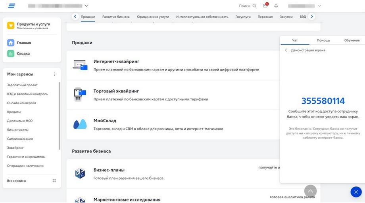Click the search magnifier icon
This screenshot has height=203, width=365.
coord(254,6)
